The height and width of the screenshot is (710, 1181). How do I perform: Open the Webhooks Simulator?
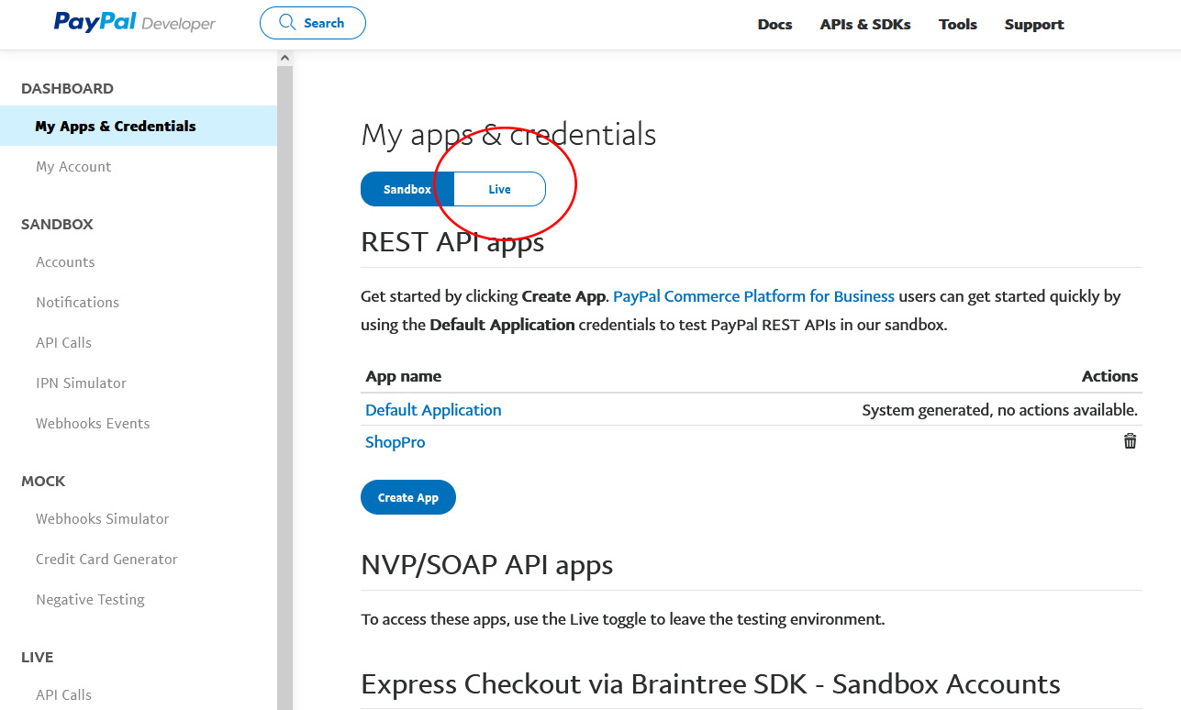[102, 519]
